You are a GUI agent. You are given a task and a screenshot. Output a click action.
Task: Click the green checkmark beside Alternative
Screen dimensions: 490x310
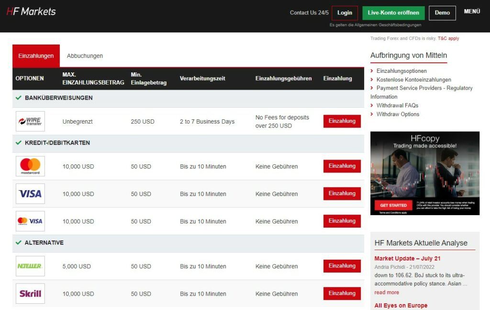tap(19, 242)
